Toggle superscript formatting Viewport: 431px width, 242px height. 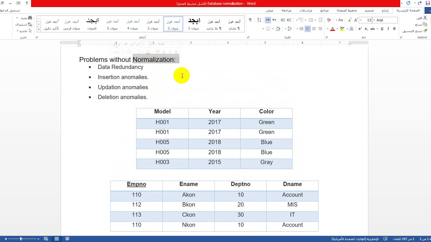[x=360, y=29]
